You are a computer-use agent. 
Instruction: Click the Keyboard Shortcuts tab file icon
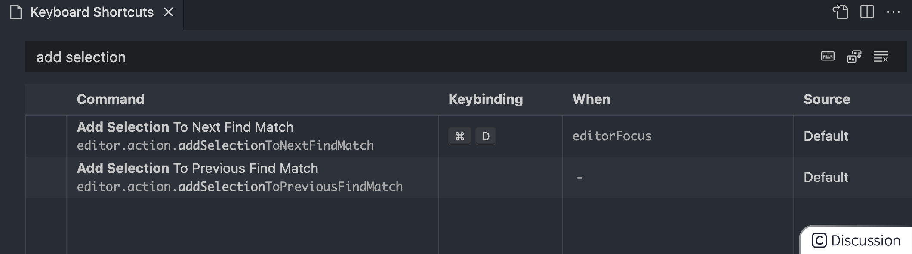pyautogui.click(x=16, y=12)
